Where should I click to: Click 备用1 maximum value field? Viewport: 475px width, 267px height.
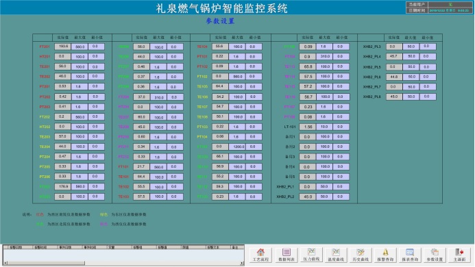[x=324, y=137]
